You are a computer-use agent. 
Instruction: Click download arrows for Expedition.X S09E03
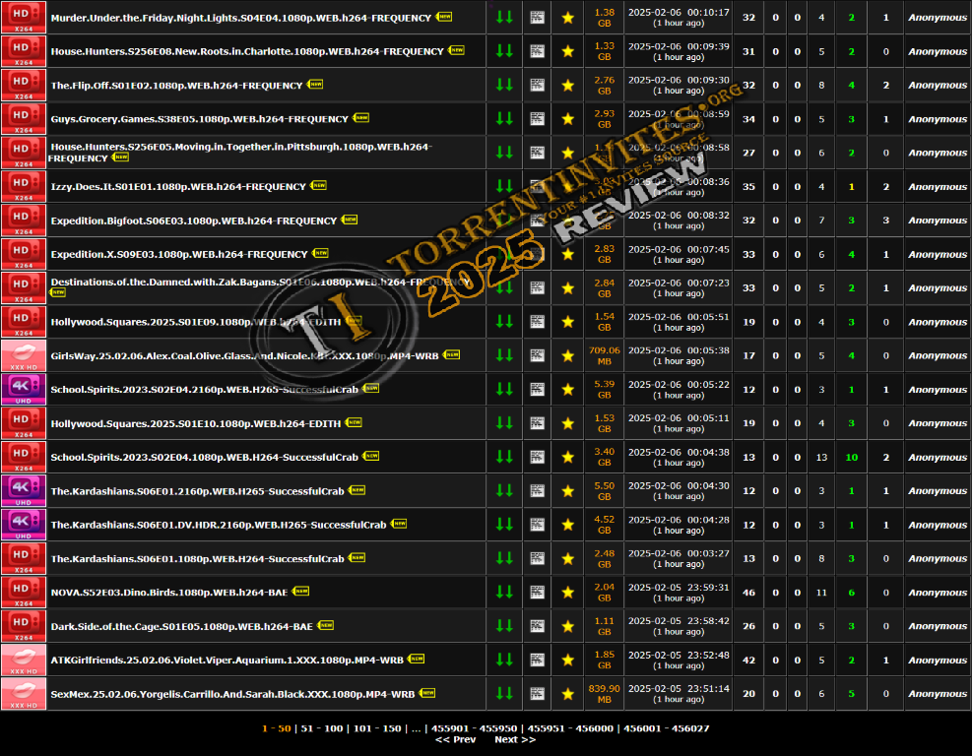click(504, 254)
